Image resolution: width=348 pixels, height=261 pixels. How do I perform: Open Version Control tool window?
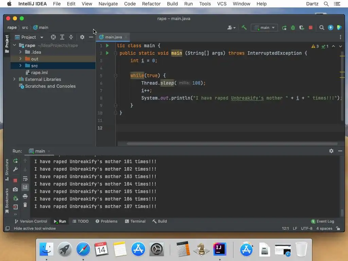(x=31, y=221)
